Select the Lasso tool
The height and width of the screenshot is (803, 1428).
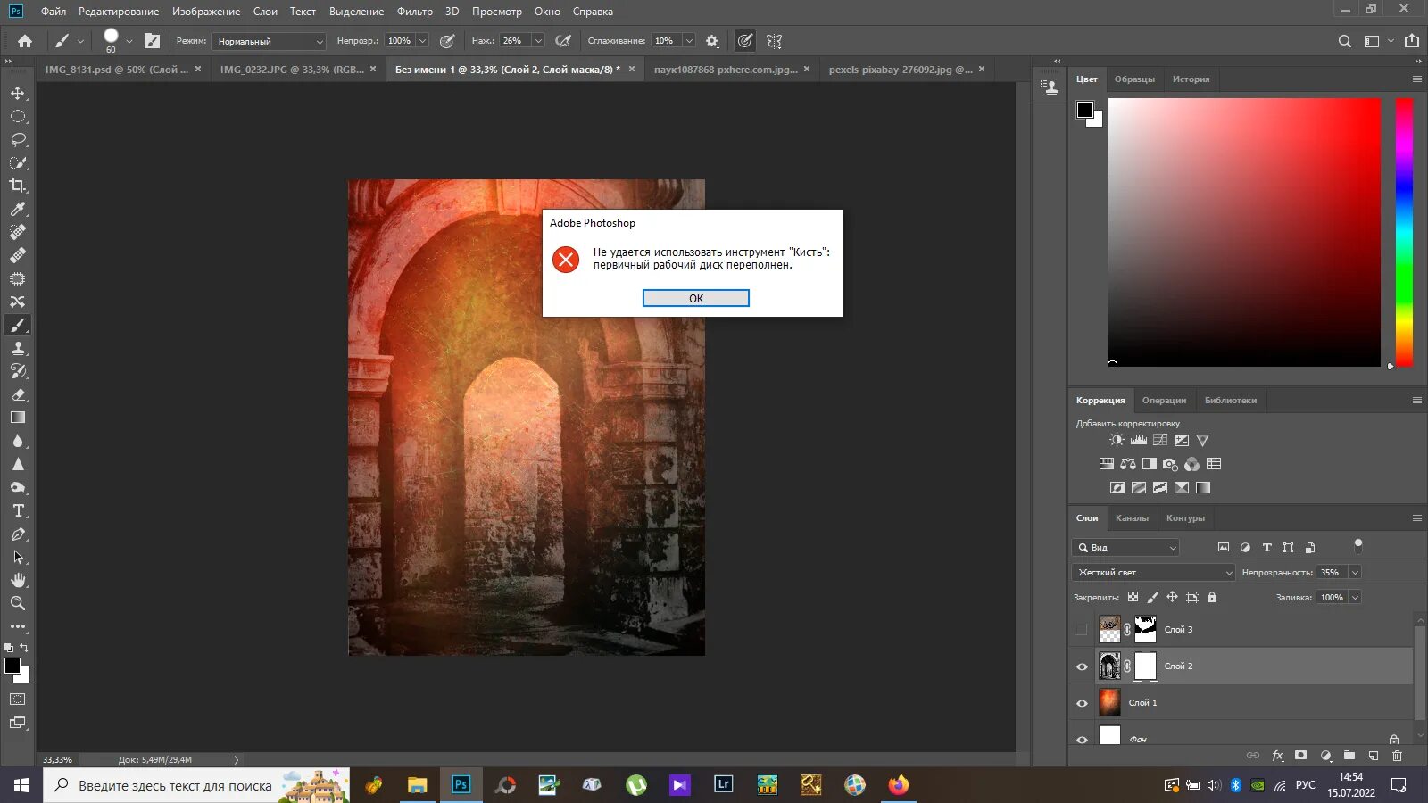(x=18, y=140)
